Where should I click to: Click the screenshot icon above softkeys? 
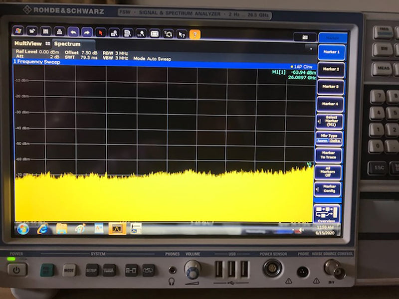pyautogui.click(x=305, y=37)
